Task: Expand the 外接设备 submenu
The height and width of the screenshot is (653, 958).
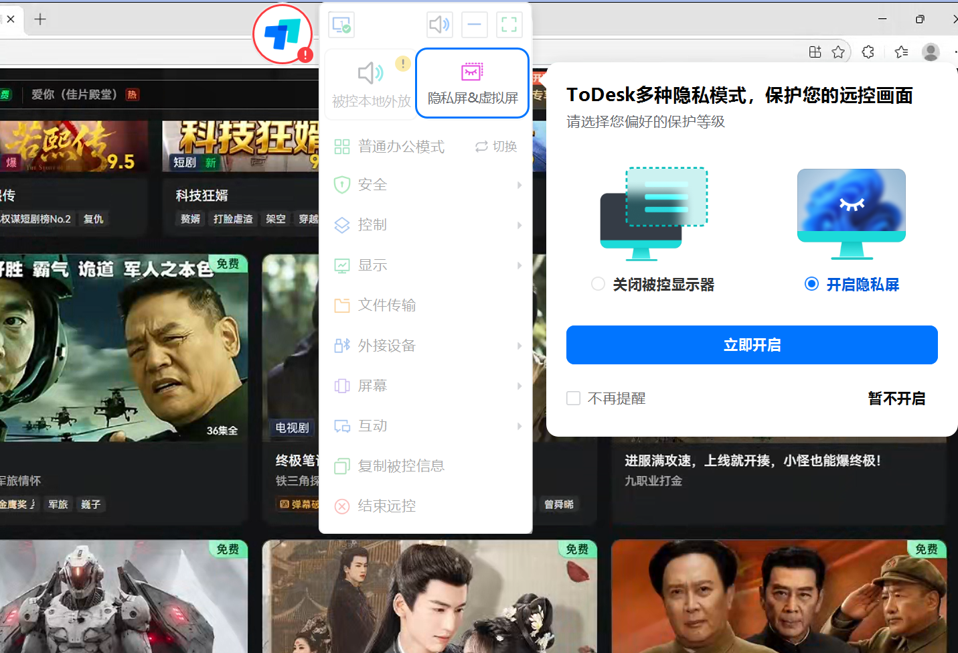Action: tap(426, 346)
